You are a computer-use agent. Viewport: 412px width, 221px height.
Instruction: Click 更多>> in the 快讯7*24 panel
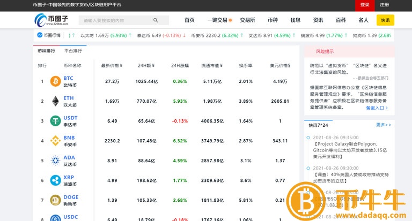point(384,125)
